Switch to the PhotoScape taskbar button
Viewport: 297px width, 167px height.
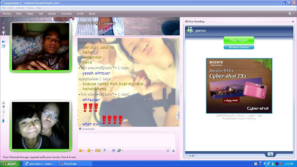click(x=75, y=164)
